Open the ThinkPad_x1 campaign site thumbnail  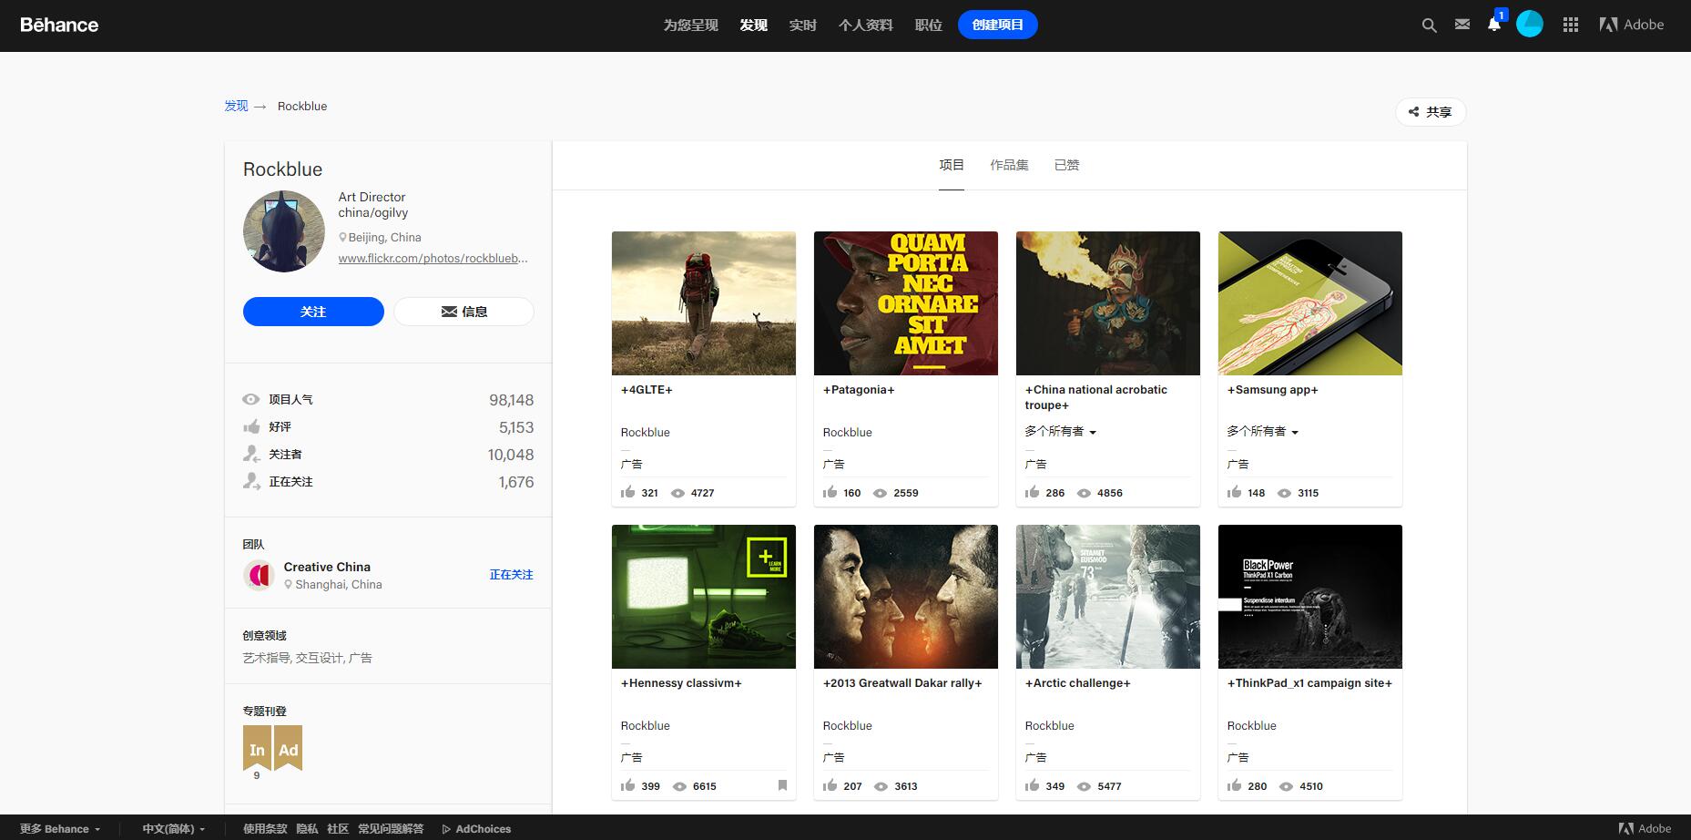[1310, 597]
